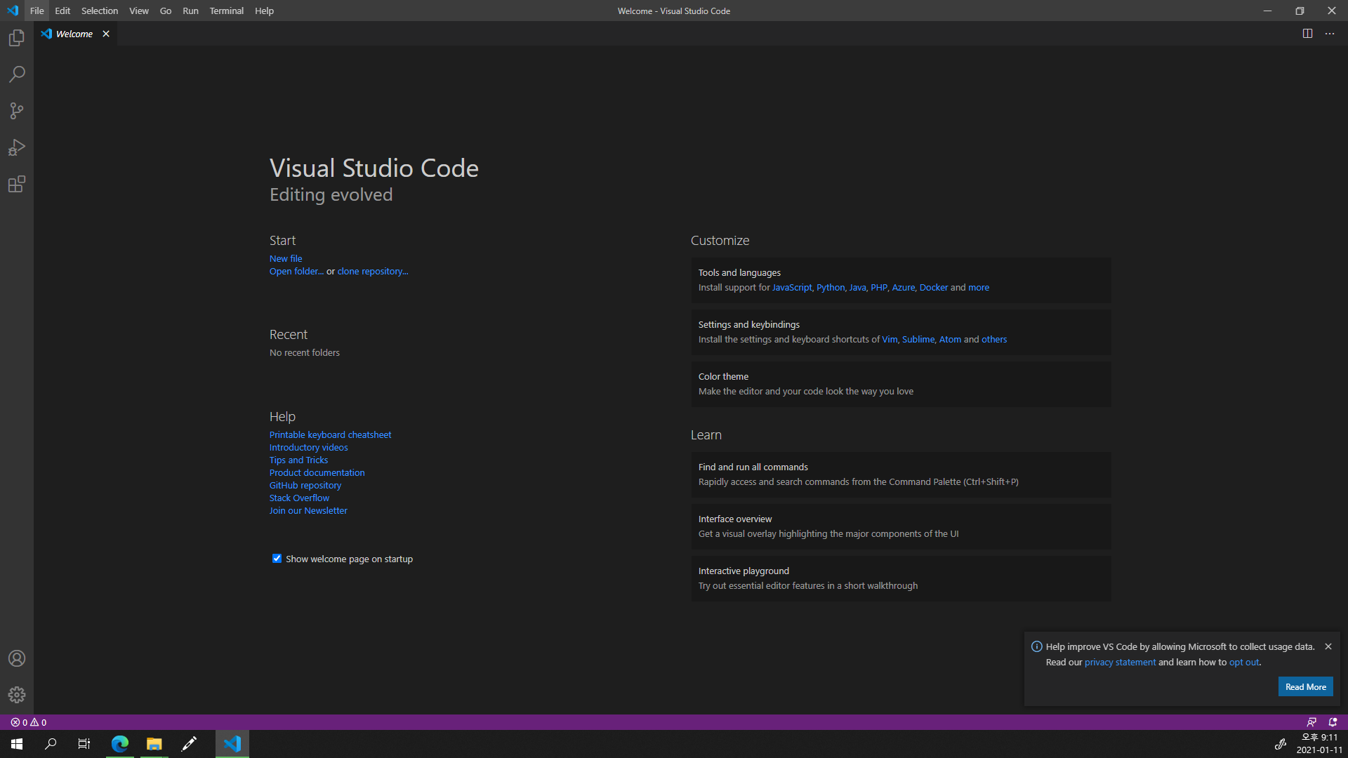Open the Explorer view in activity bar

[17, 38]
